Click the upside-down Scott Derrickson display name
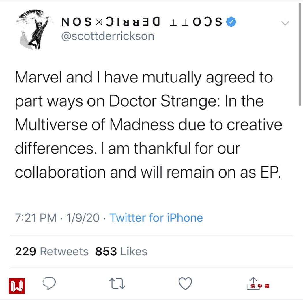The width and height of the screenshot is (303, 300). [141, 22]
